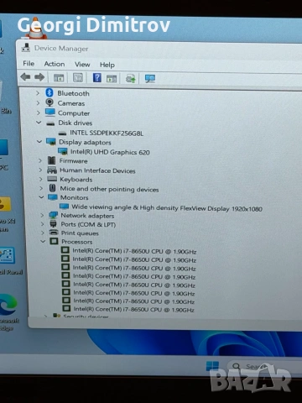Select the first i7-8650U processor entry
The image size is (302, 403).
point(134,251)
